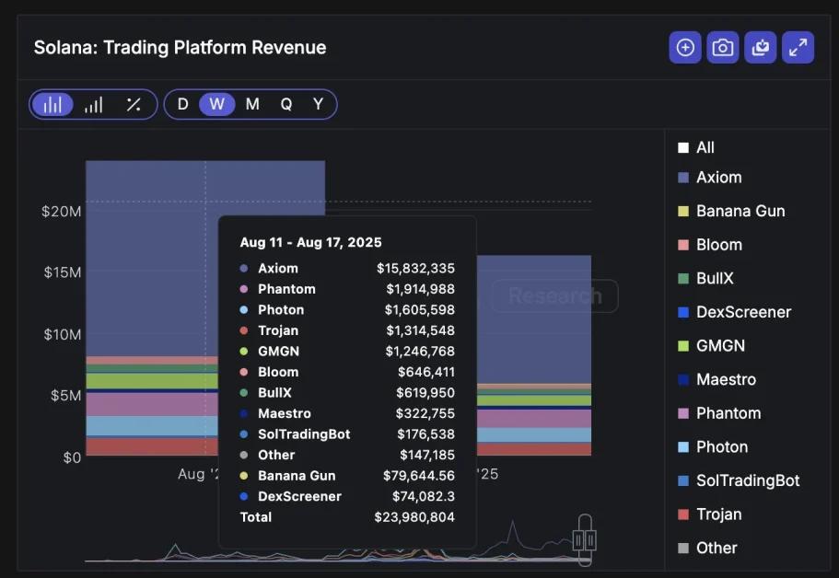Select the Weekly (W) interval
This screenshot has width=839, height=578.
click(x=216, y=104)
